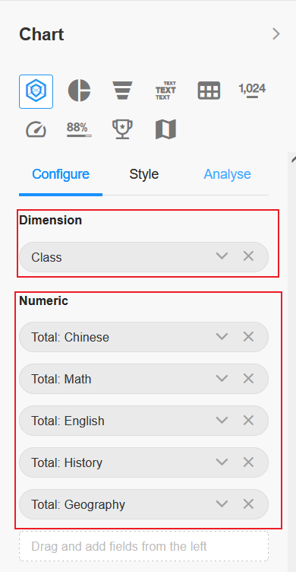Expand Total: Chinese field options
The height and width of the screenshot is (572, 296).
point(222,336)
